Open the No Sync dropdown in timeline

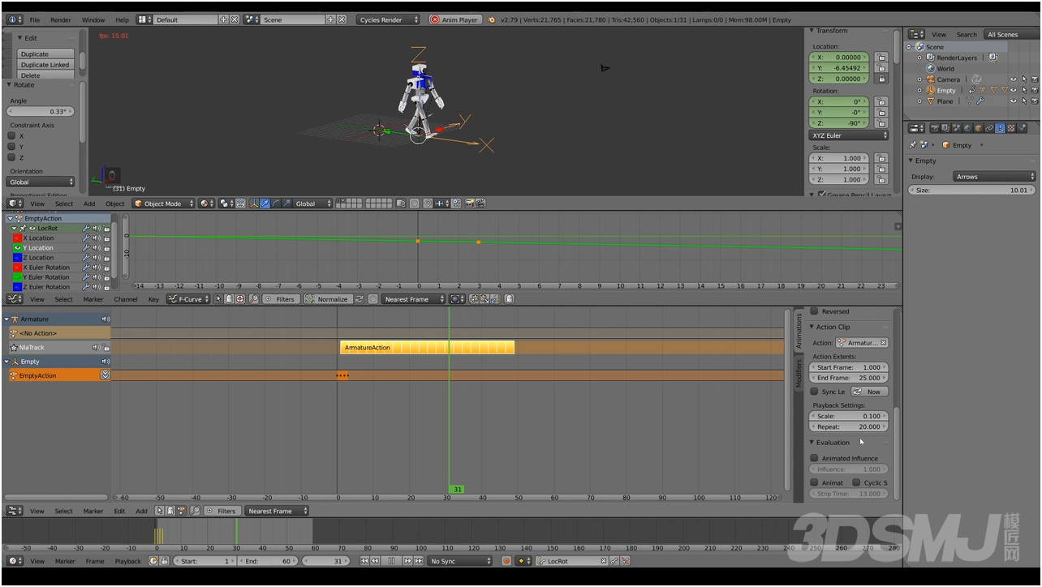[460, 561]
